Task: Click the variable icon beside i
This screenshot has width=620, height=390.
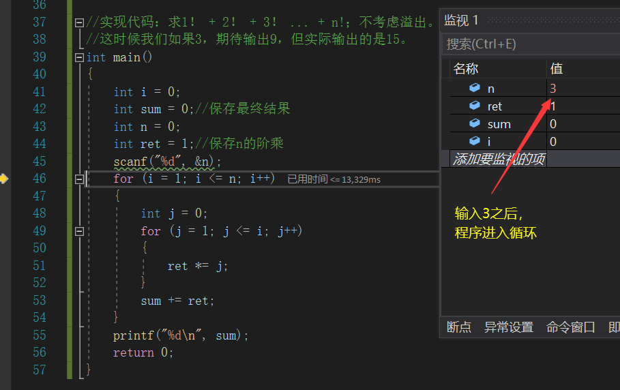Action: pyautogui.click(x=475, y=140)
